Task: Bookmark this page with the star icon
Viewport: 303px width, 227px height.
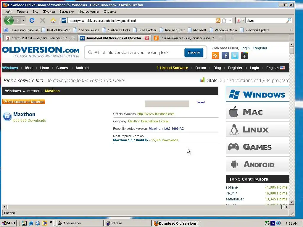Action: pos(224,20)
